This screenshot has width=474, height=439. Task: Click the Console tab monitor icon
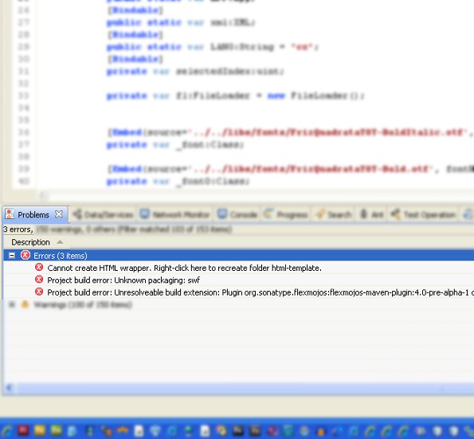[x=222, y=214]
